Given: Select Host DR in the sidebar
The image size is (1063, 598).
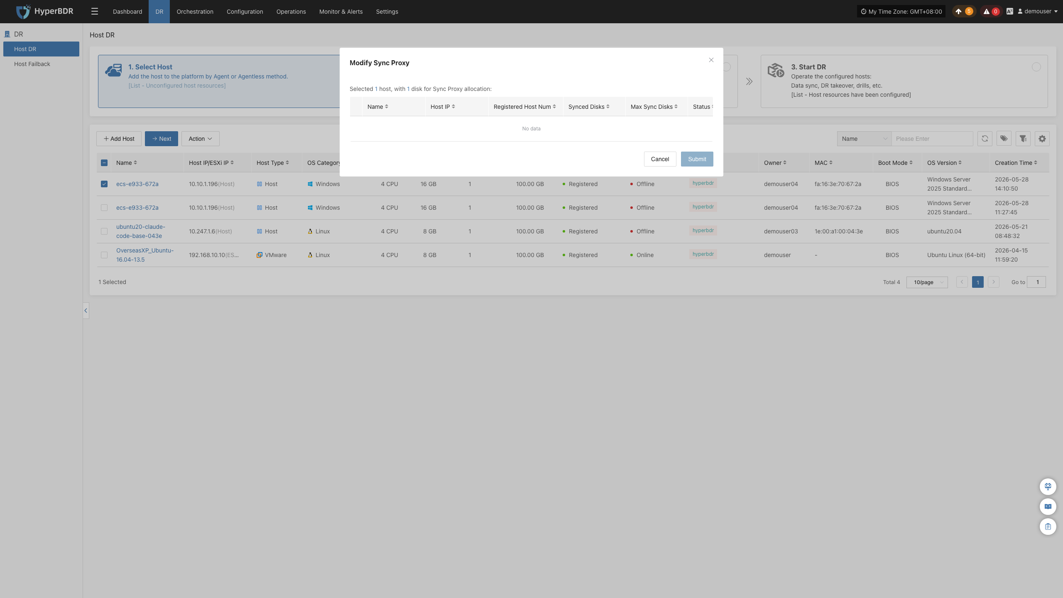Looking at the screenshot, I should pyautogui.click(x=41, y=49).
